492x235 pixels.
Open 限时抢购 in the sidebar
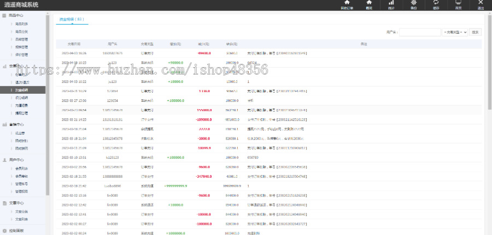[21, 141]
